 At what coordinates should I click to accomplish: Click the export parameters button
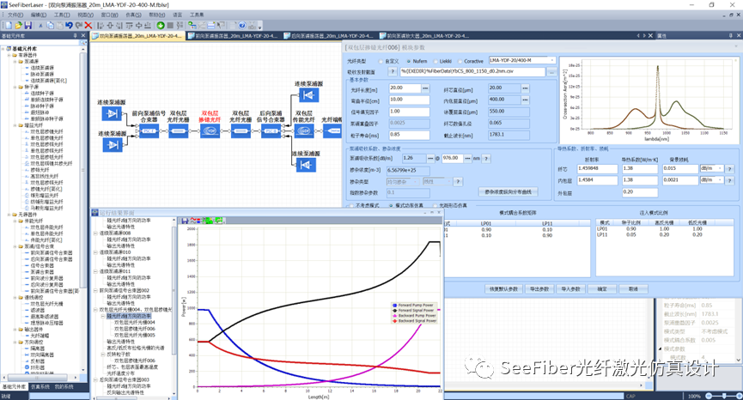pyautogui.click(x=539, y=288)
